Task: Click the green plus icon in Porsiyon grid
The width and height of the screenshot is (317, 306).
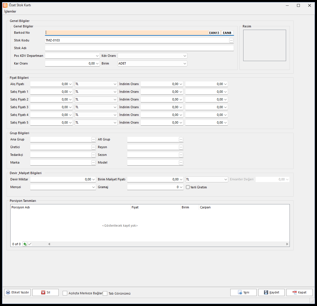Action: (x=25, y=244)
